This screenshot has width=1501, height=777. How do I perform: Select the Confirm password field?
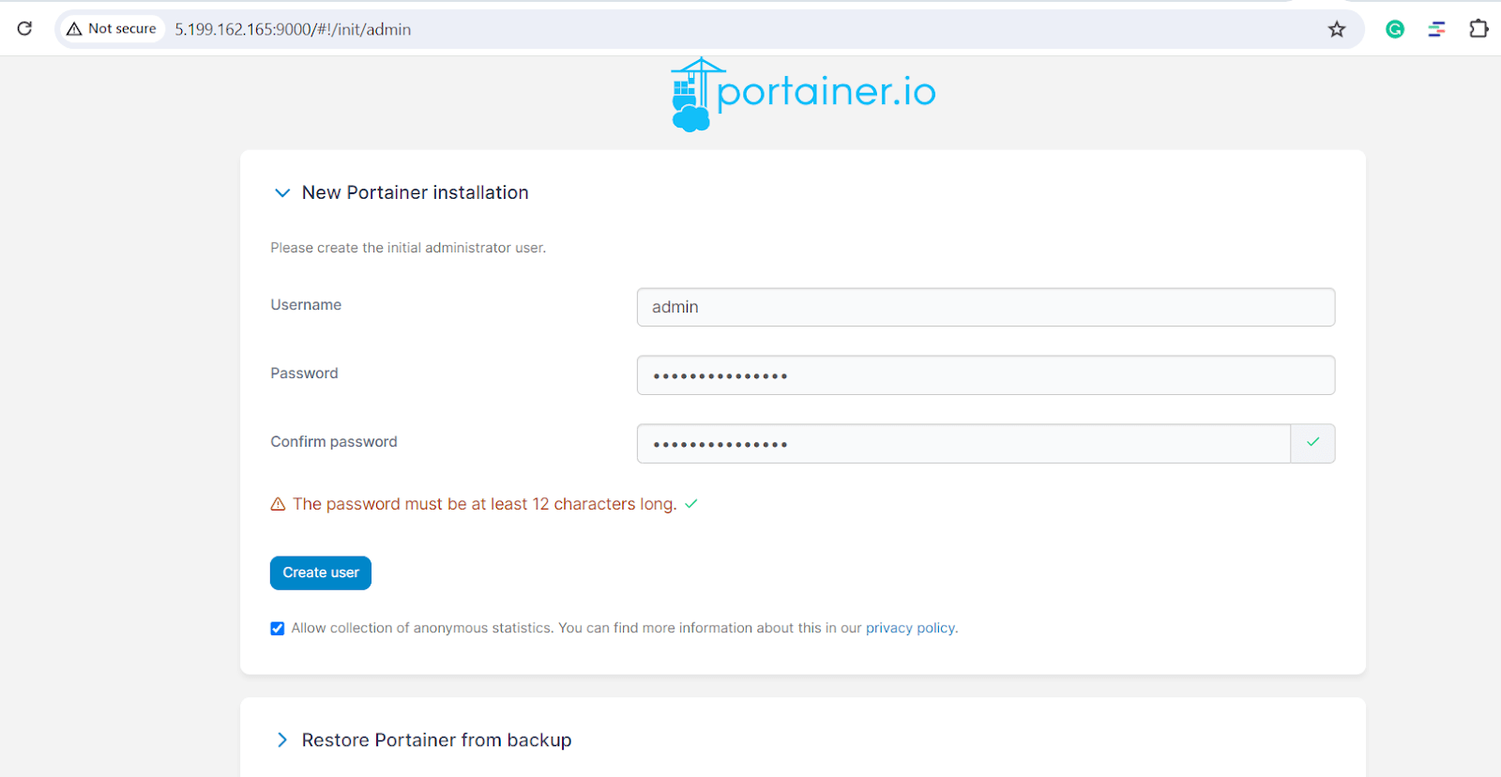pos(963,444)
